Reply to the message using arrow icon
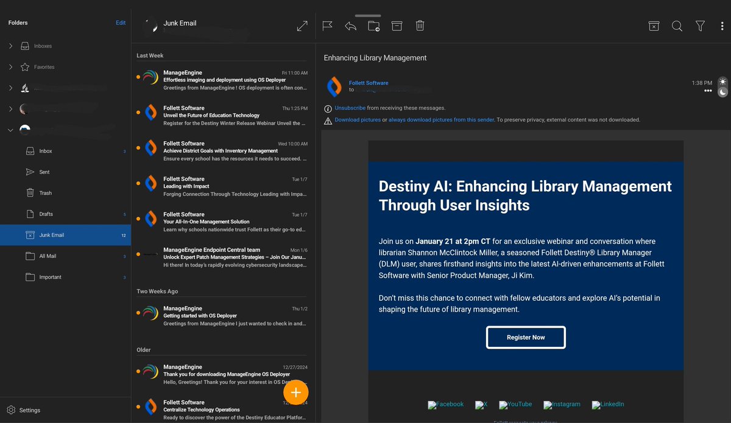 (350, 26)
